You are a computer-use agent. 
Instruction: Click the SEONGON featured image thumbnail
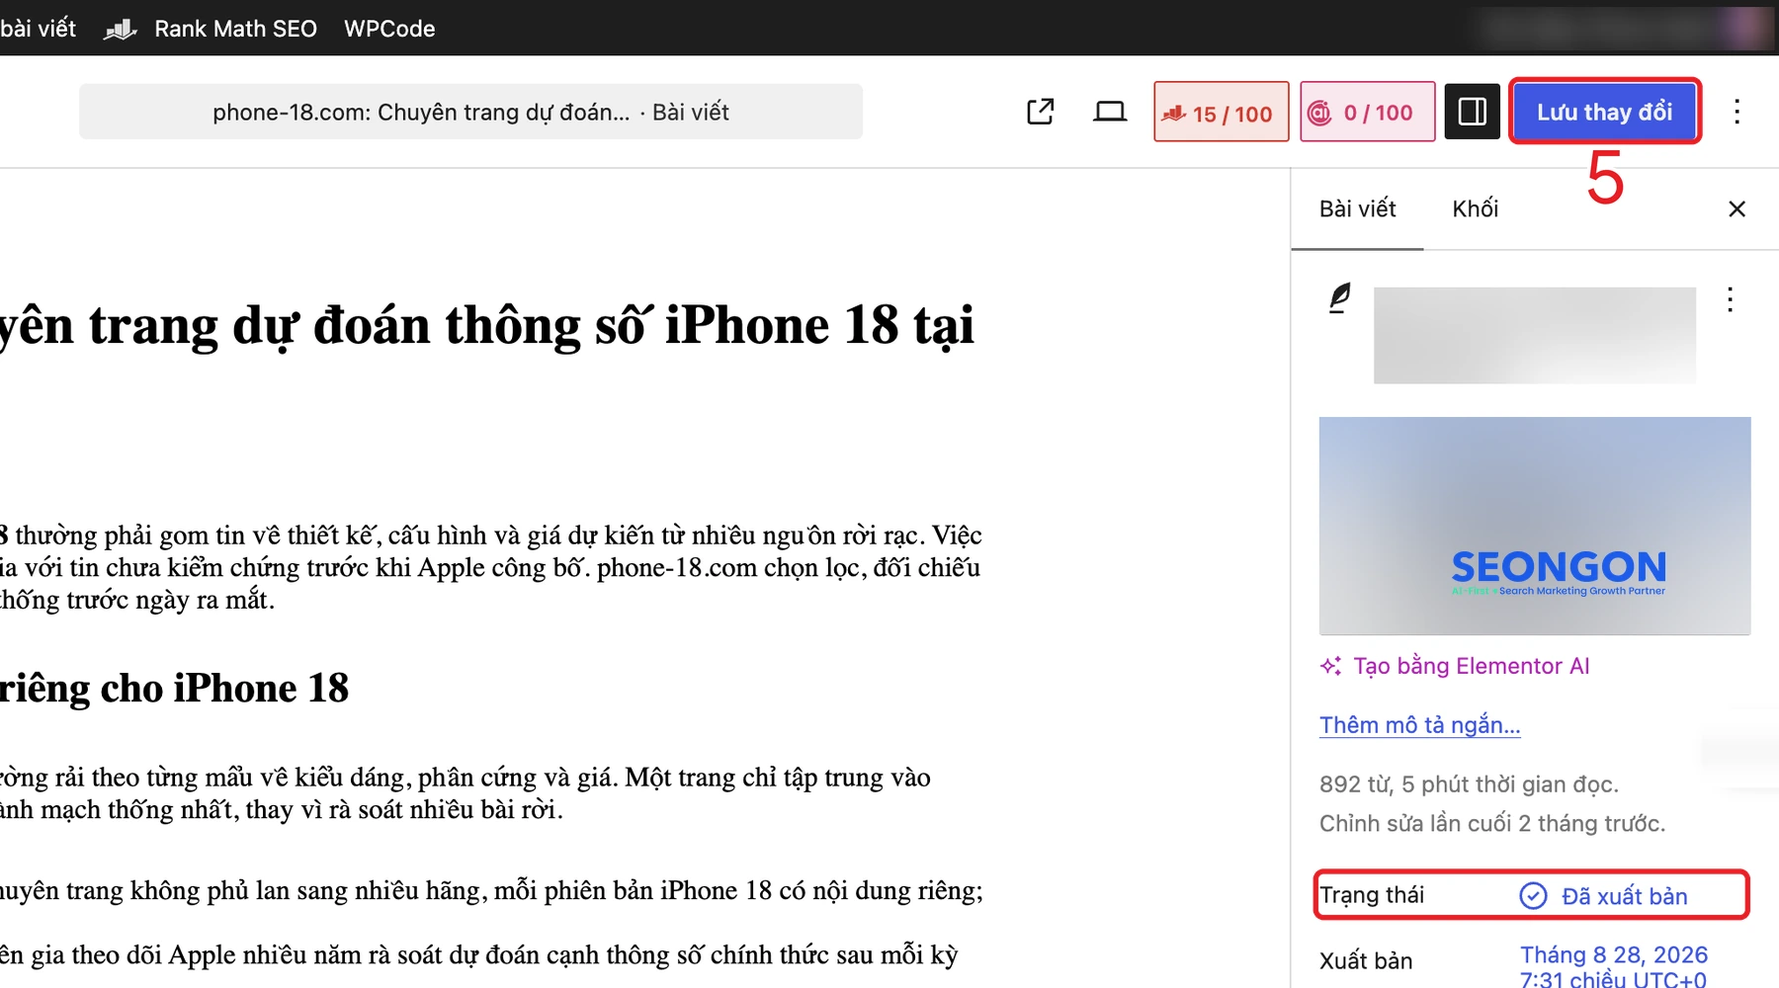(1534, 526)
